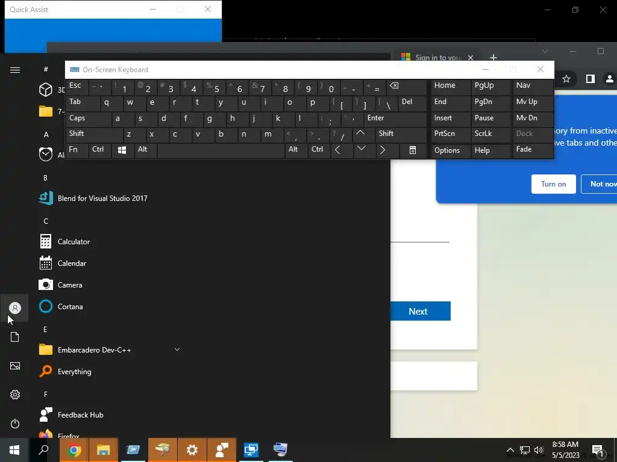Expand the Embarcadero Dev-C++ folder chevron
This screenshot has width=617, height=462.
click(x=177, y=350)
